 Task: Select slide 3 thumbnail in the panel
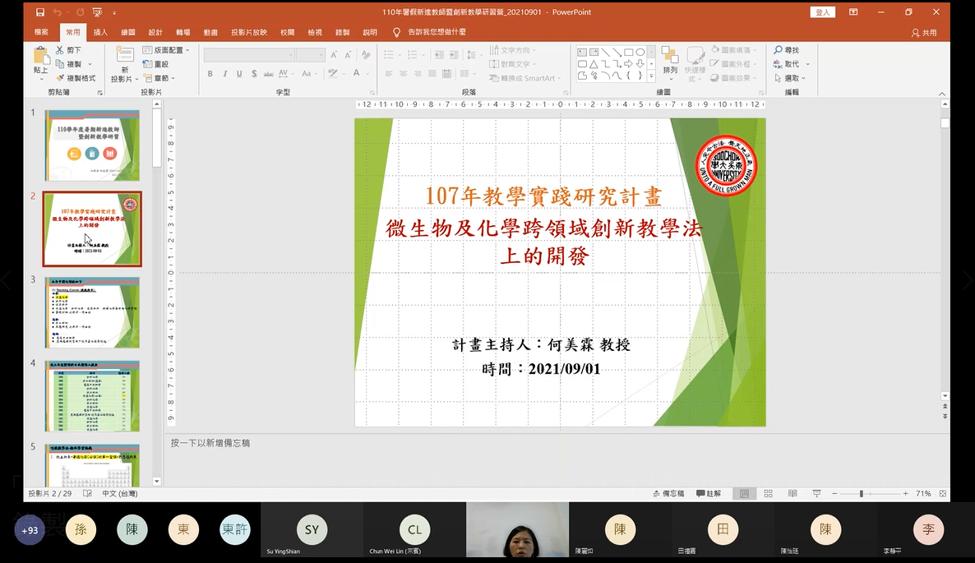click(92, 312)
